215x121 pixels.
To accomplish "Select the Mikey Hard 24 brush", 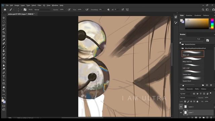I will [193, 60].
